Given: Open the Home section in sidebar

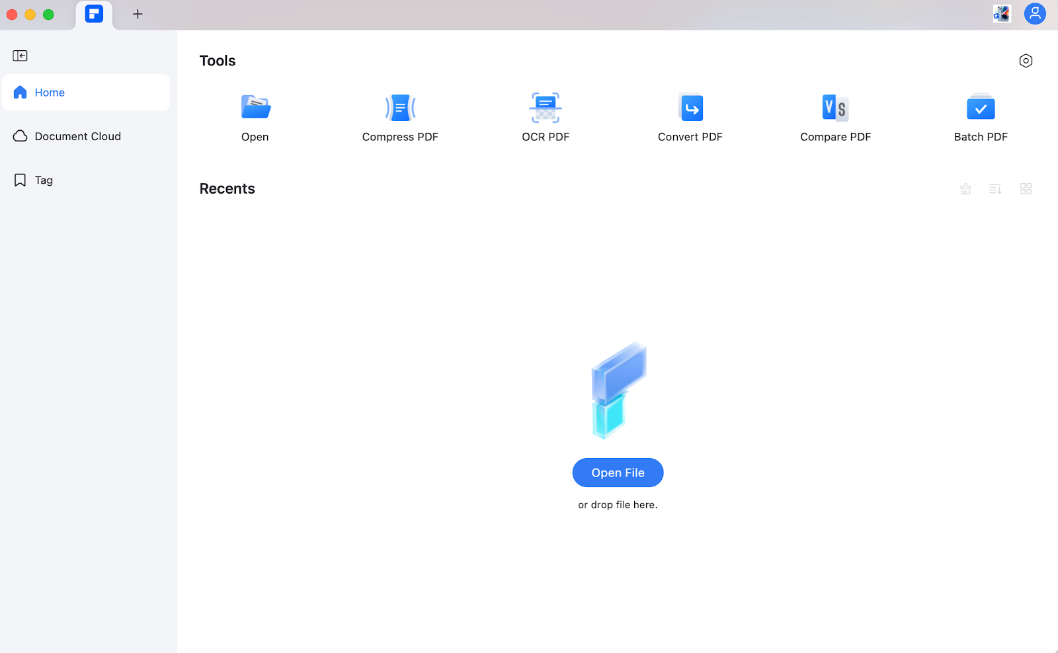Looking at the screenshot, I should click(86, 93).
